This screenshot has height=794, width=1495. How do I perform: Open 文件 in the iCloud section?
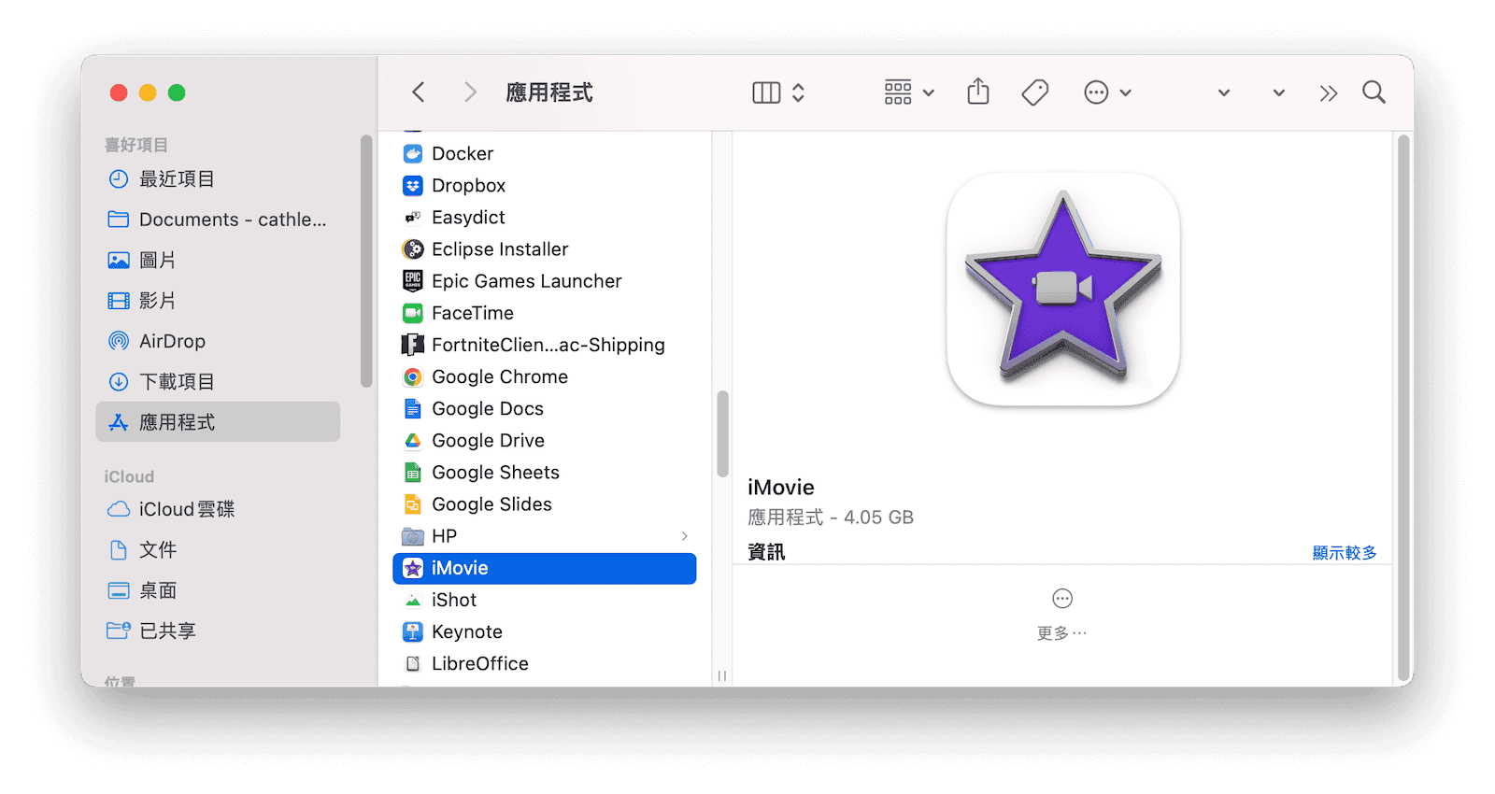click(218, 549)
